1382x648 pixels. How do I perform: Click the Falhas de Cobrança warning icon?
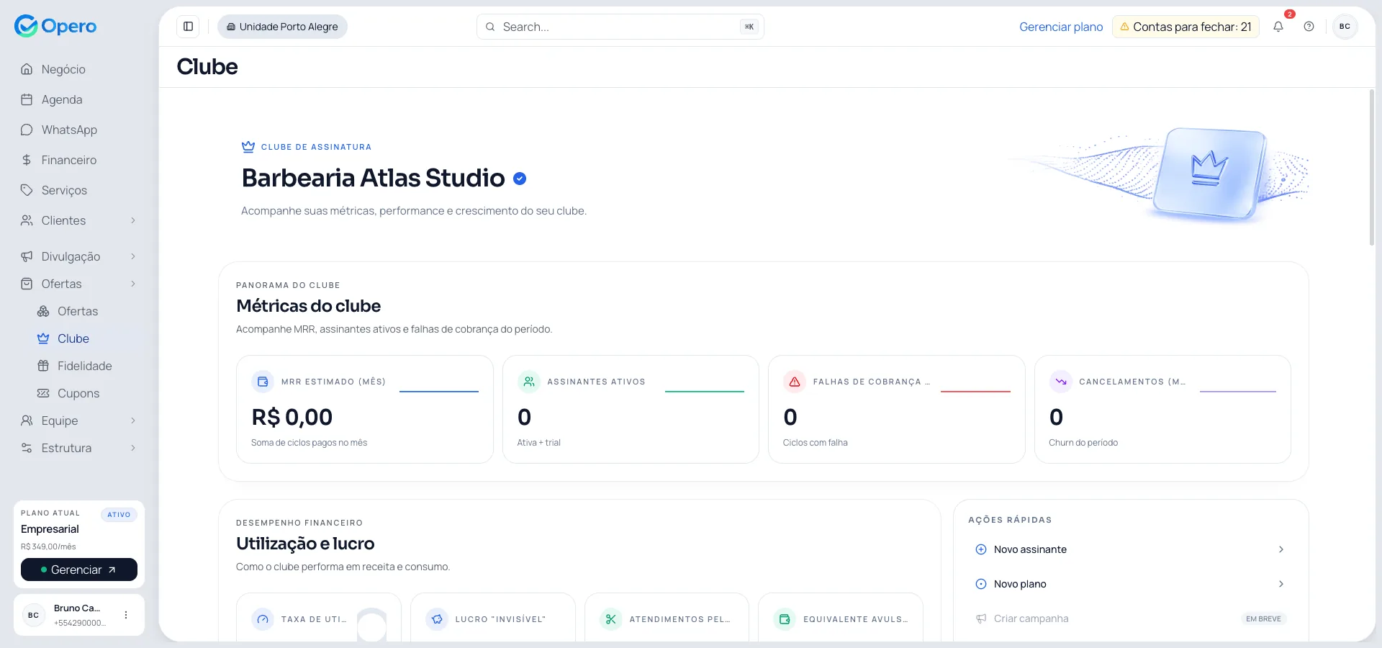coord(795,382)
